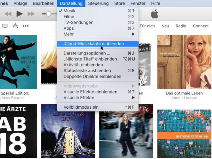Viewport: 212px width, 159px height.
Task: Open Andreas Bourani album cover
Action: coord(18,62)
